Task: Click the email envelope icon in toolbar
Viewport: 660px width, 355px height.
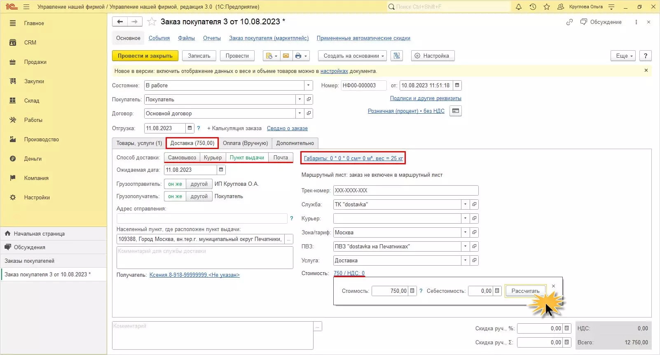Action: [x=286, y=56]
